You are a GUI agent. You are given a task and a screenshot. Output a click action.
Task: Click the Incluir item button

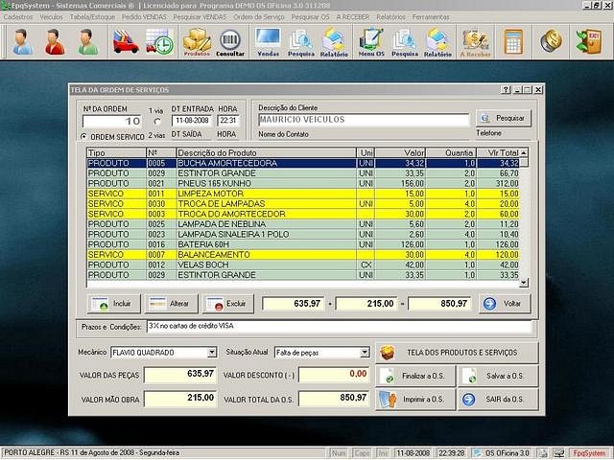[x=113, y=304]
